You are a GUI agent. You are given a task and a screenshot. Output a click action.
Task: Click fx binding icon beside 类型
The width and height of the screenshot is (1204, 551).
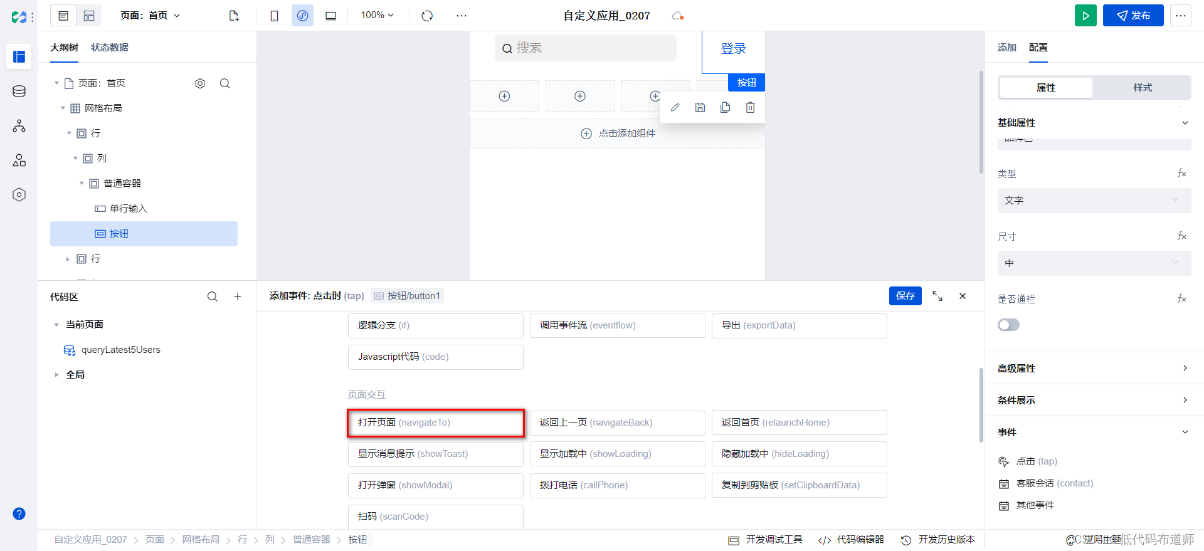[1181, 173]
